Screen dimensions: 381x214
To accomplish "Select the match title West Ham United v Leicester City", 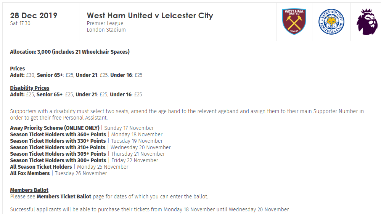I will [150, 16].
